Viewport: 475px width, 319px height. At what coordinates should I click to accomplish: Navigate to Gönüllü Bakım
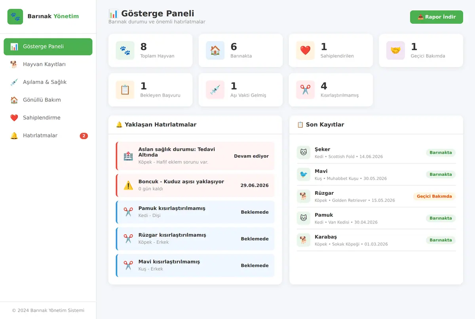[x=48, y=100]
